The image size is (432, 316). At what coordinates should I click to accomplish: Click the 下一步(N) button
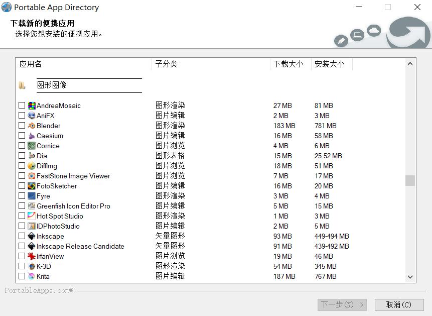[x=342, y=304]
